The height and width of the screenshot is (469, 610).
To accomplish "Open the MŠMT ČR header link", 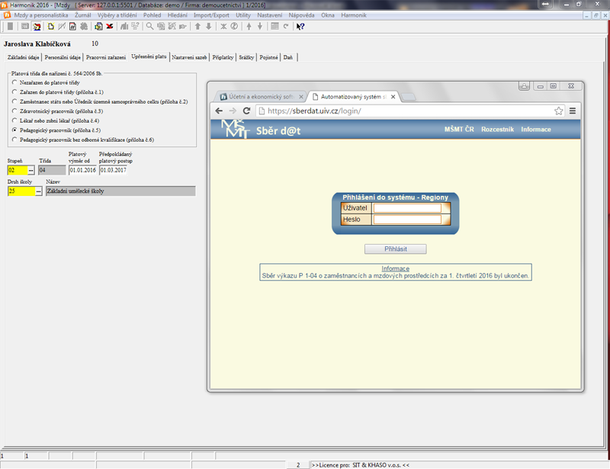I will 459,129.
